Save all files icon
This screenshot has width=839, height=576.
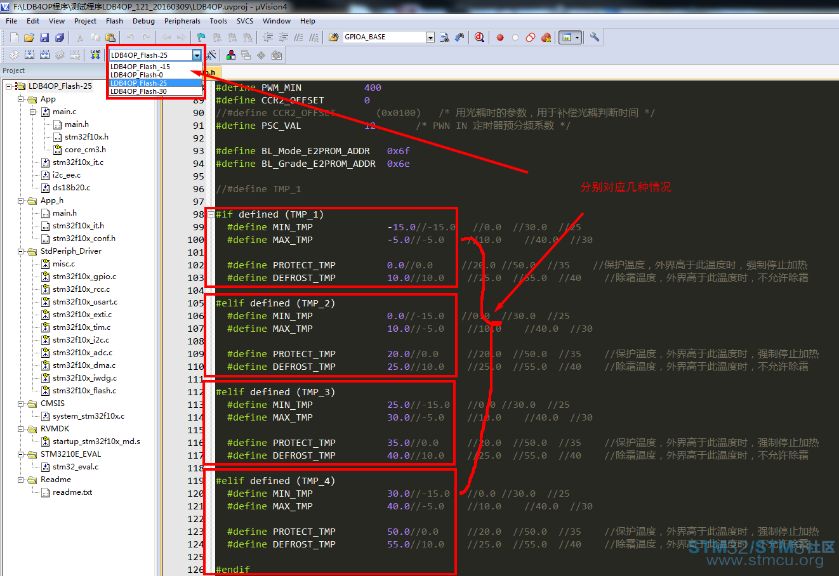(60, 37)
